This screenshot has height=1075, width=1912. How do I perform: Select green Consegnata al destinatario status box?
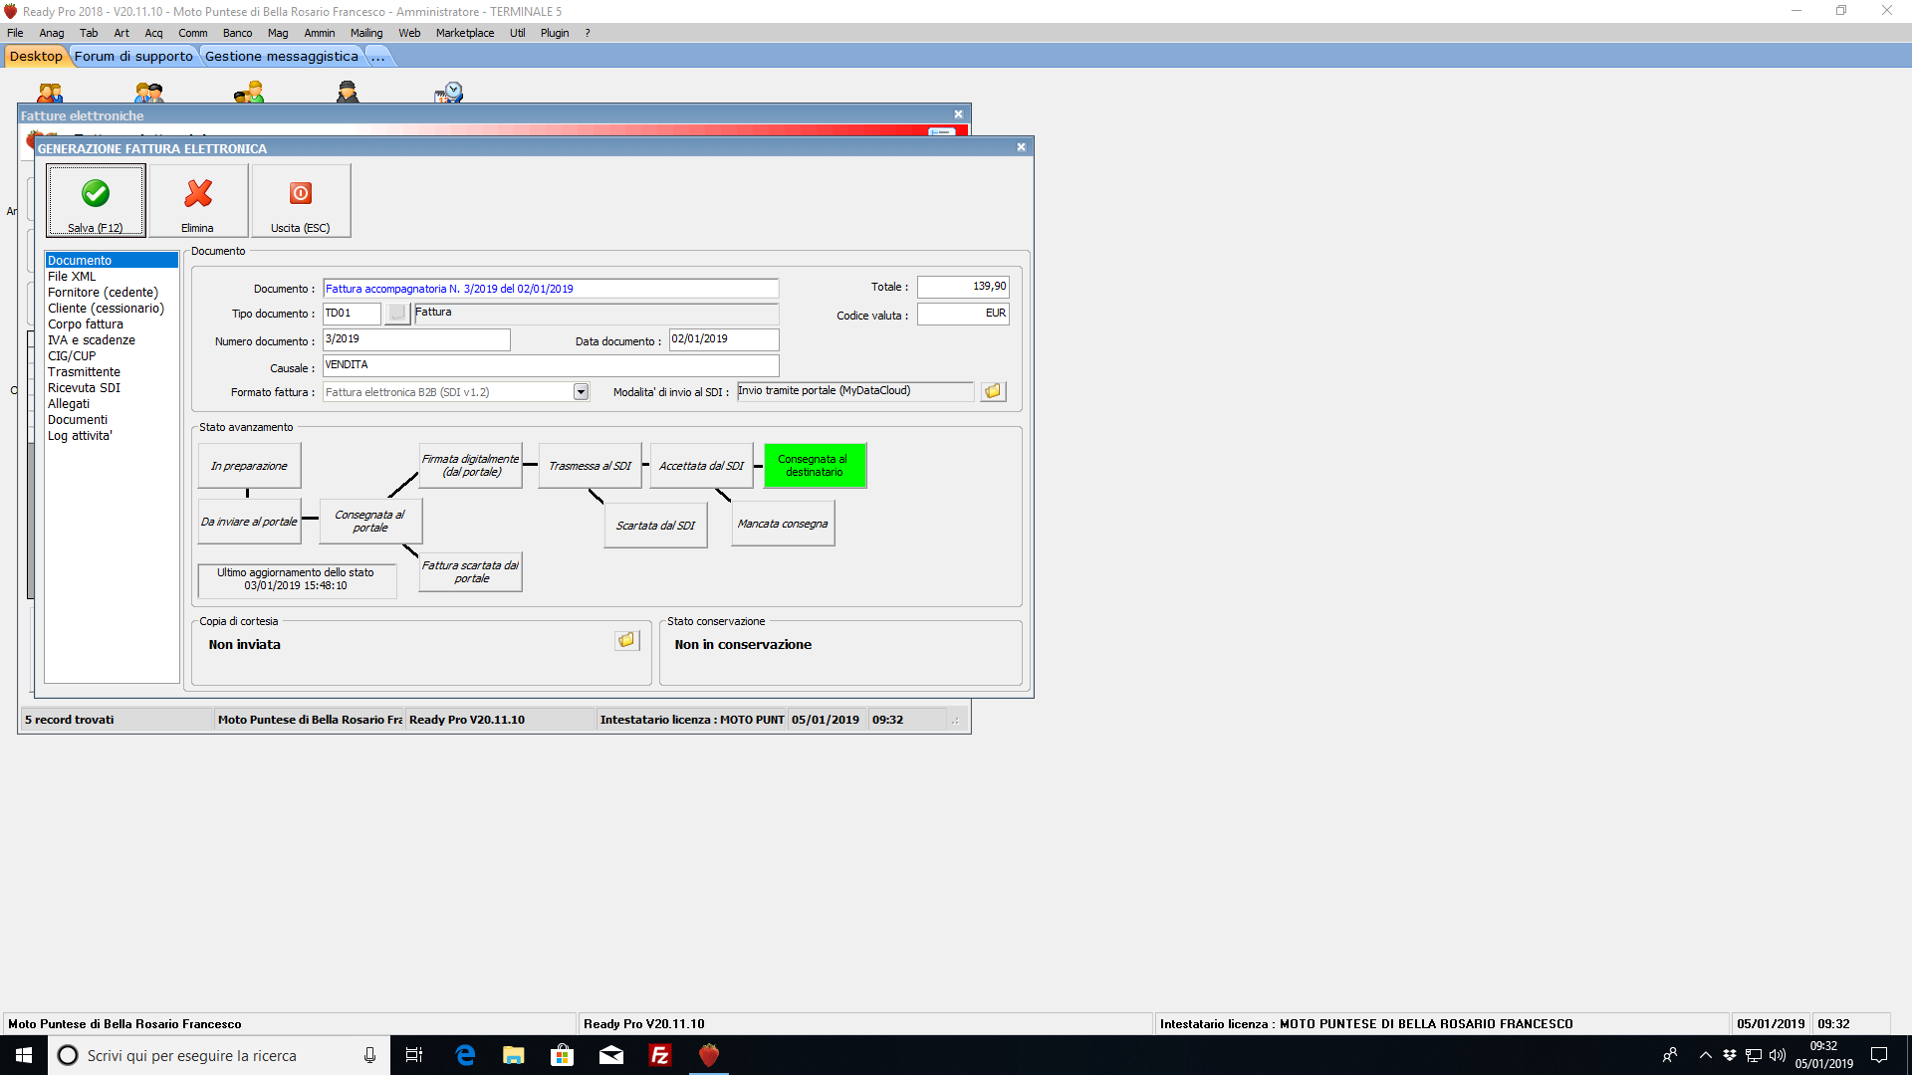click(815, 466)
